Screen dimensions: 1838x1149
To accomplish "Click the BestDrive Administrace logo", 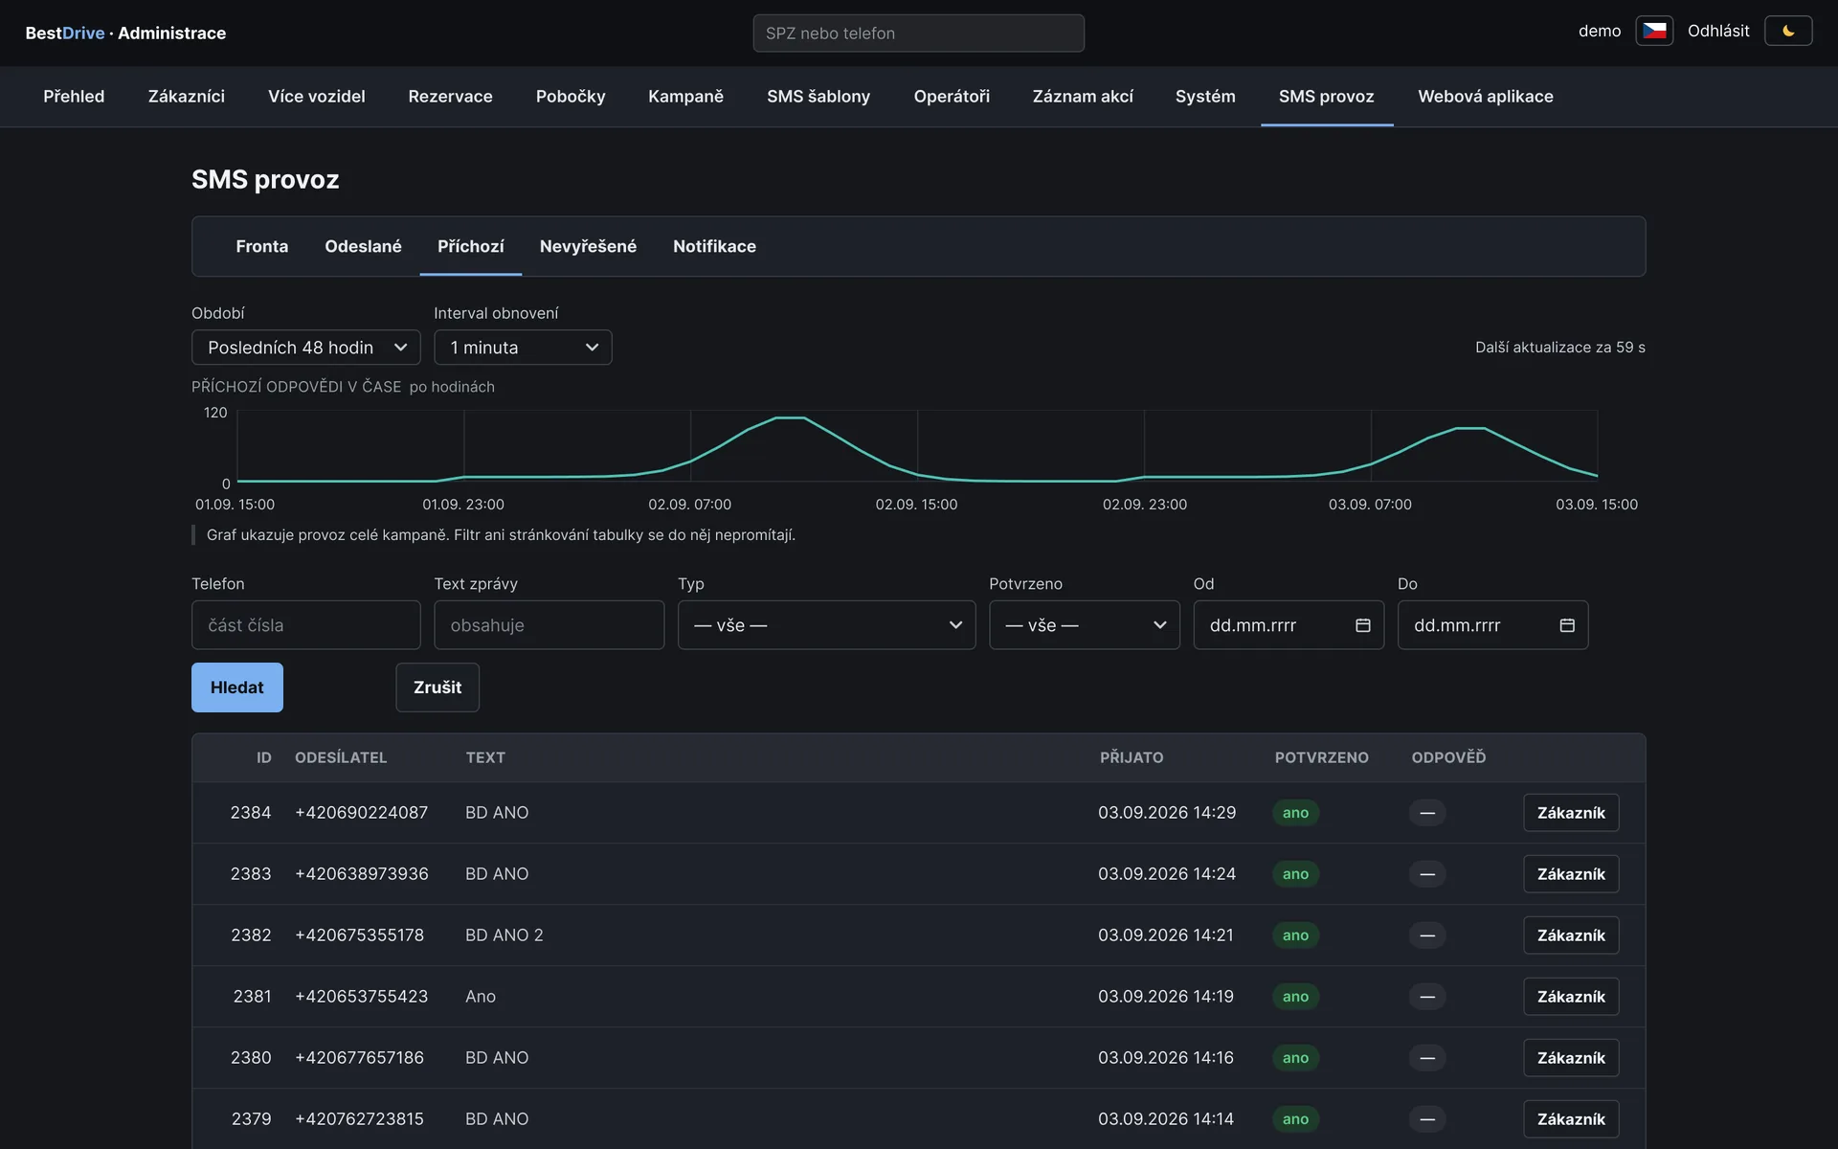I will (125, 34).
